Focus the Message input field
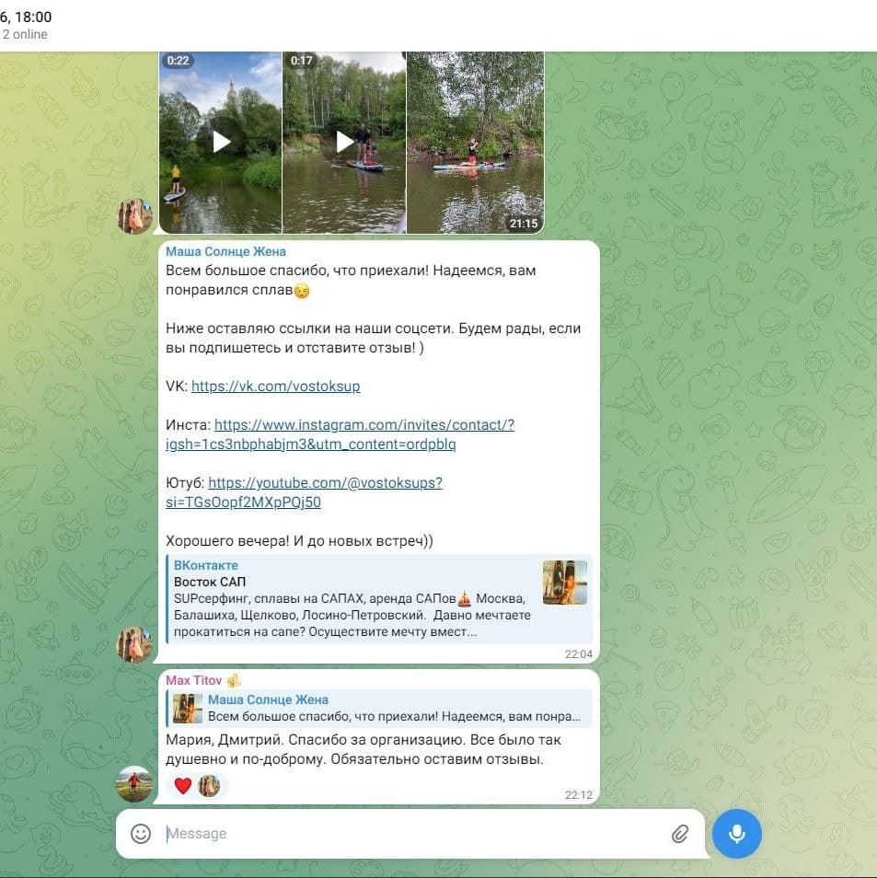The image size is (877, 878). point(414,834)
